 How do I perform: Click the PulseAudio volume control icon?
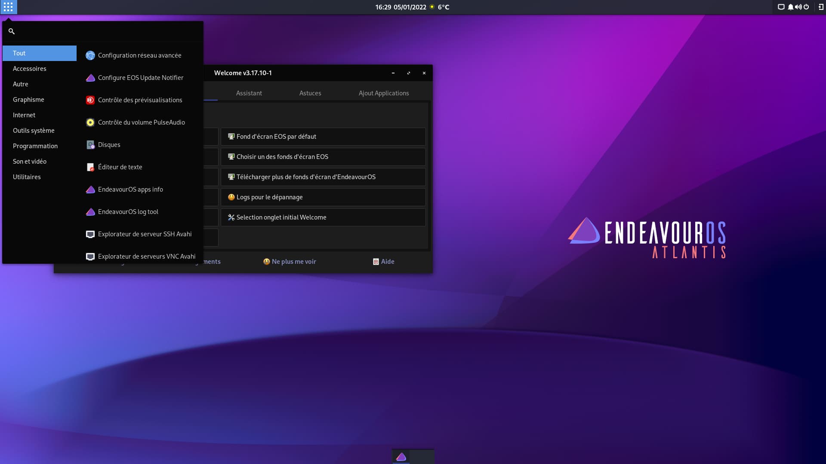(90, 122)
